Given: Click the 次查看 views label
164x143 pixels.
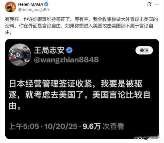Looking at the screenshot, I should (113, 126).
